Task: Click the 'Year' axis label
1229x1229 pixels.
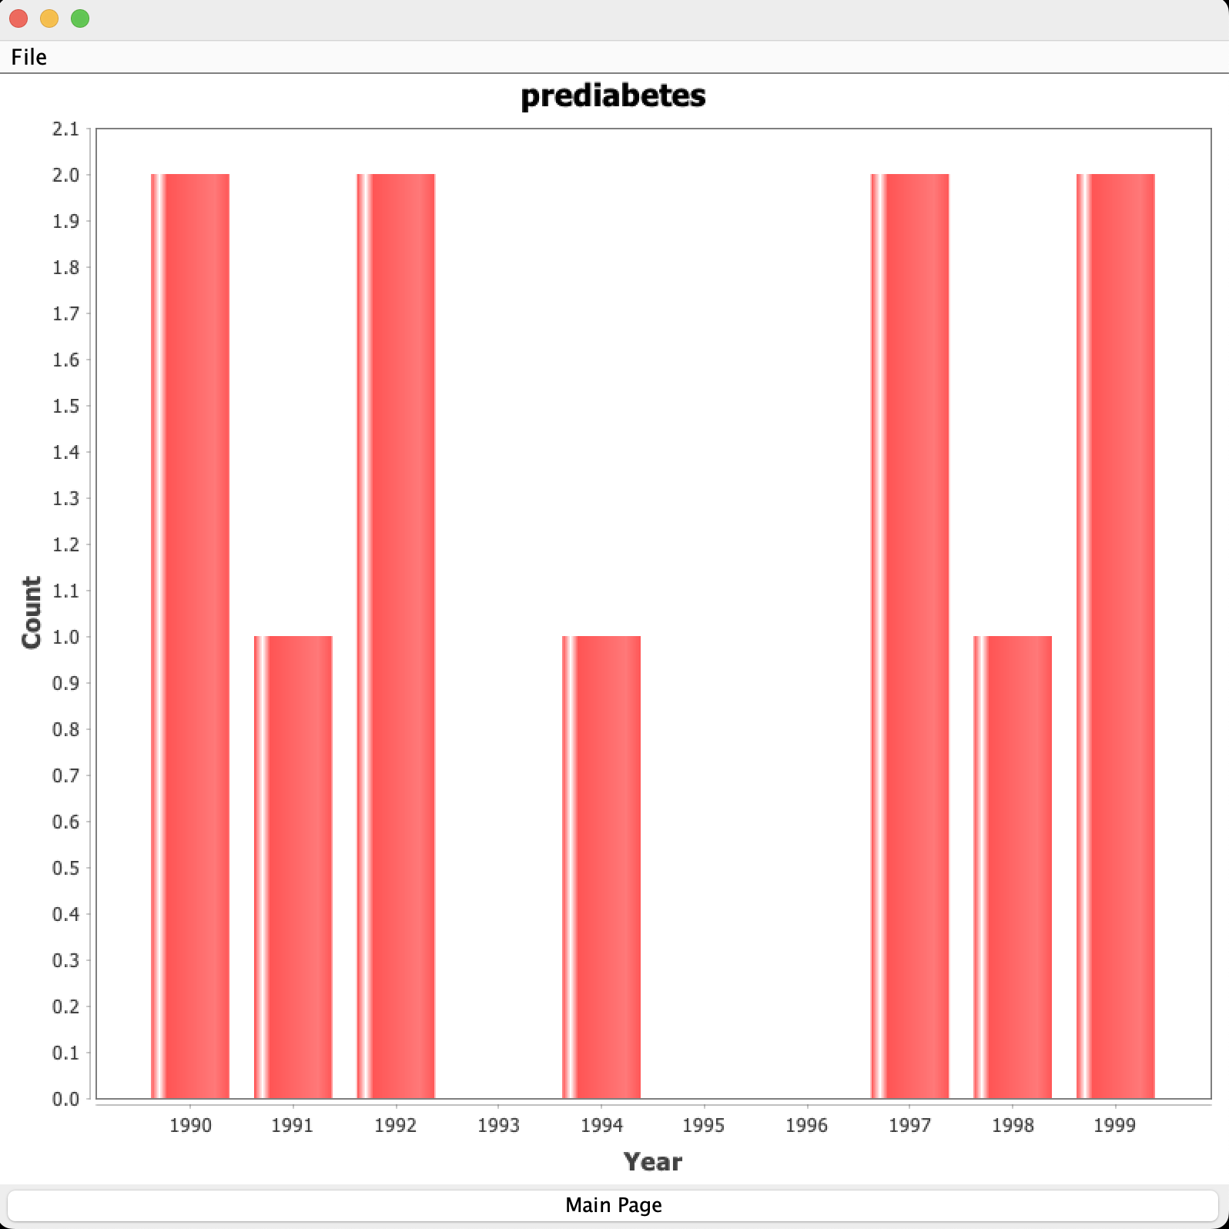Action: pyautogui.click(x=653, y=1161)
